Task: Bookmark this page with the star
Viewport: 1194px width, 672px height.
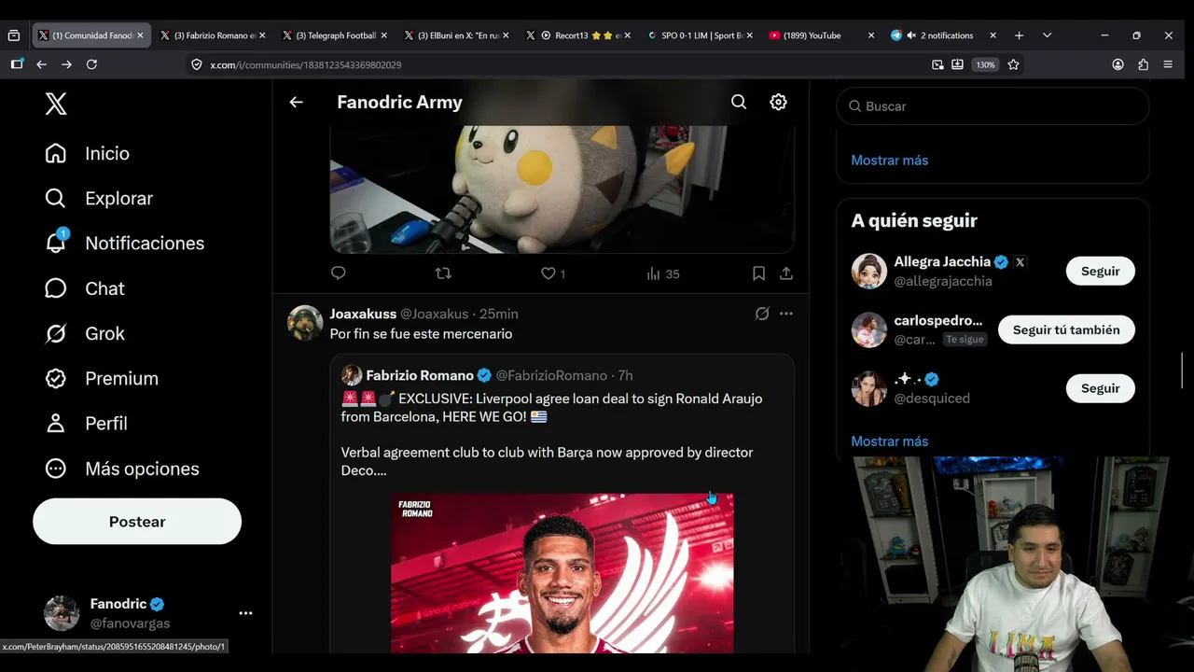Action: point(1013,64)
